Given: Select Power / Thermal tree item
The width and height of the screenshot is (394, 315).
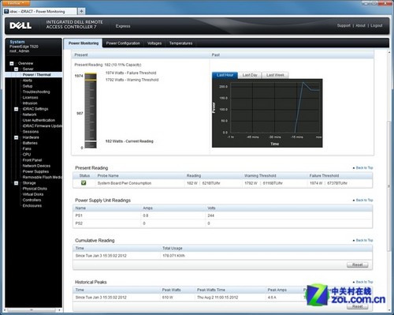Looking at the screenshot, I should pyautogui.click(x=37, y=75).
